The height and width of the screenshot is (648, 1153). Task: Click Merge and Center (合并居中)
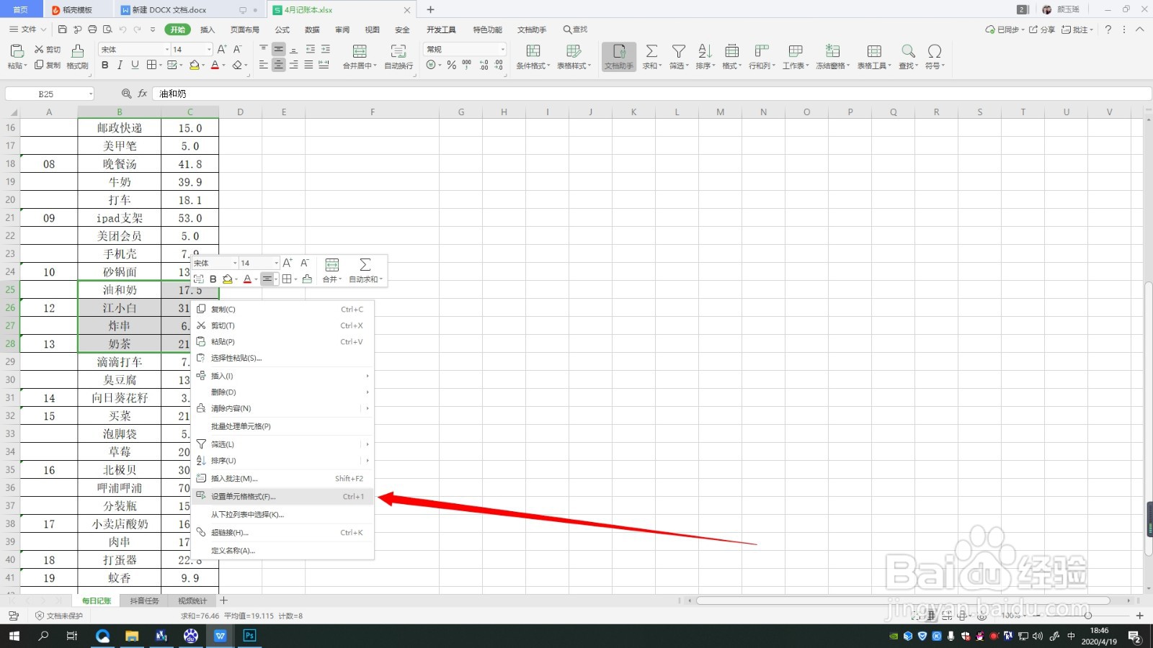pyautogui.click(x=359, y=56)
